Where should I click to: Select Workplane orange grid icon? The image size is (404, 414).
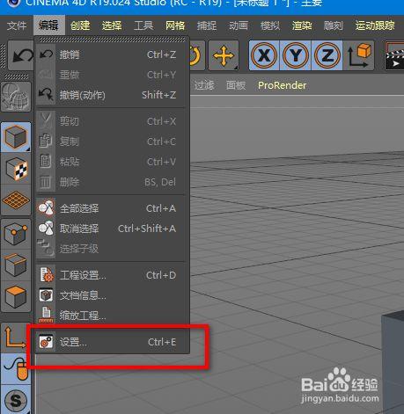pyautogui.click(x=16, y=200)
